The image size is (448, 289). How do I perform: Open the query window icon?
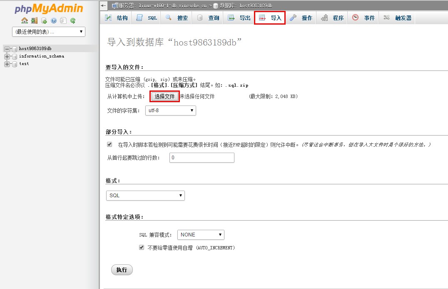pyautogui.click(x=44, y=20)
